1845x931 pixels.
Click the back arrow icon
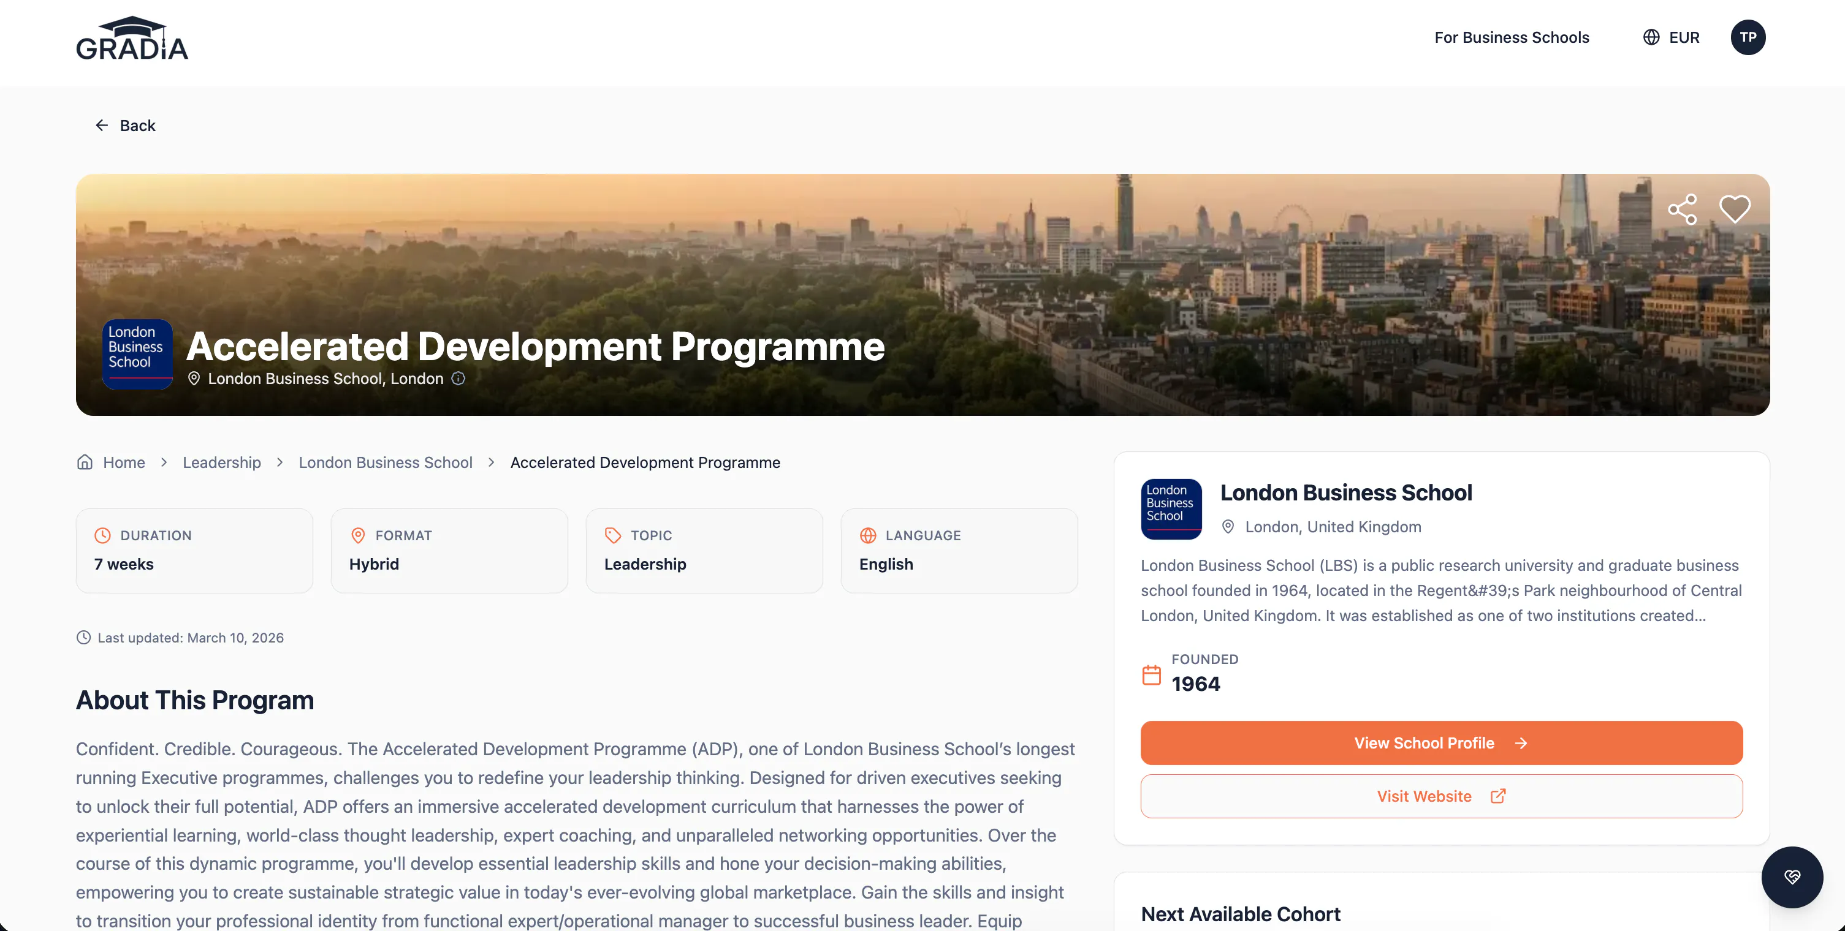click(102, 125)
